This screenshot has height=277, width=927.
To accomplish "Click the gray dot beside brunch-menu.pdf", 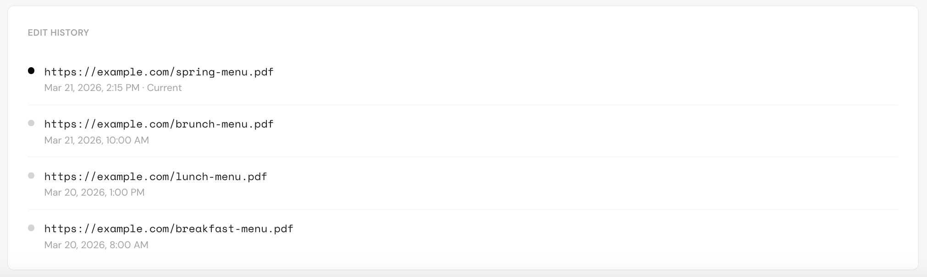I will coord(31,123).
